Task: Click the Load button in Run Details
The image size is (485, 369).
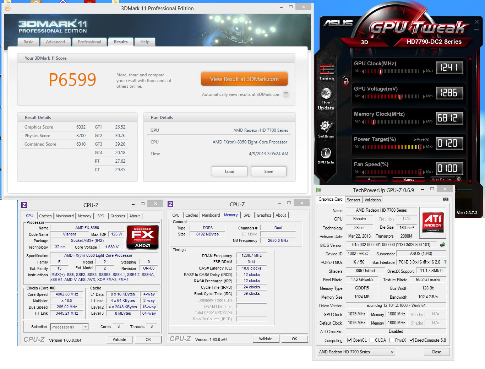Action: click(x=230, y=171)
